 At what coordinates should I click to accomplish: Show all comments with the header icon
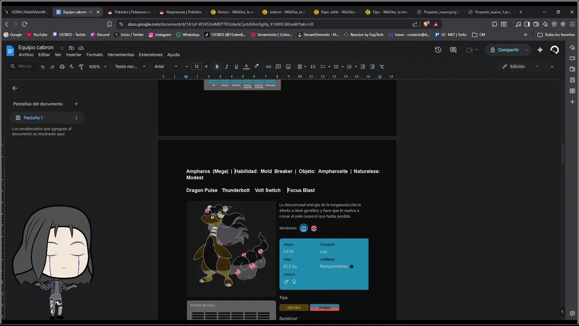[453, 50]
